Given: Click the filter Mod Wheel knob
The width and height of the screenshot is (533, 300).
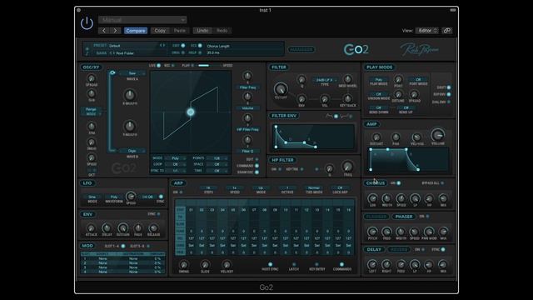Looking at the screenshot, I should (x=348, y=79).
